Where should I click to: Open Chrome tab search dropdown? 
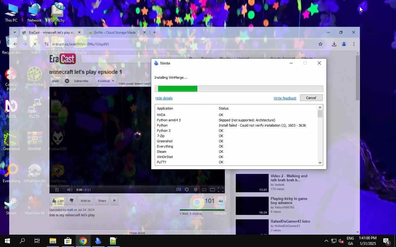point(15,32)
